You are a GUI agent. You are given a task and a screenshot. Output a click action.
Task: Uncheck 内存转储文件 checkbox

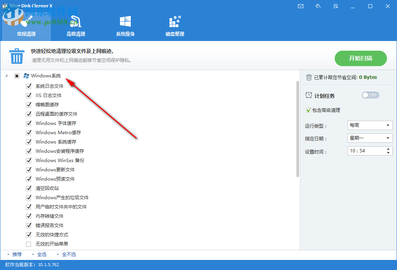pos(29,216)
